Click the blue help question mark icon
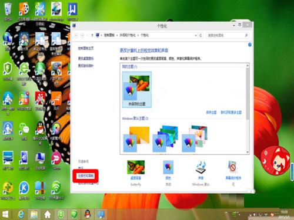The width and height of the screenshot is (294, 220). pyautogui.click(x=250, y=45)
